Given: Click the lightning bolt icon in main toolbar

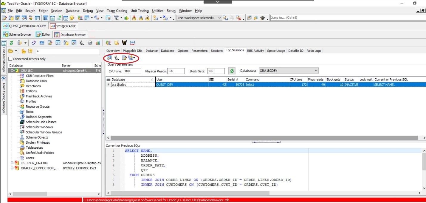Looking at the screenshot, I should pos(72,18).
